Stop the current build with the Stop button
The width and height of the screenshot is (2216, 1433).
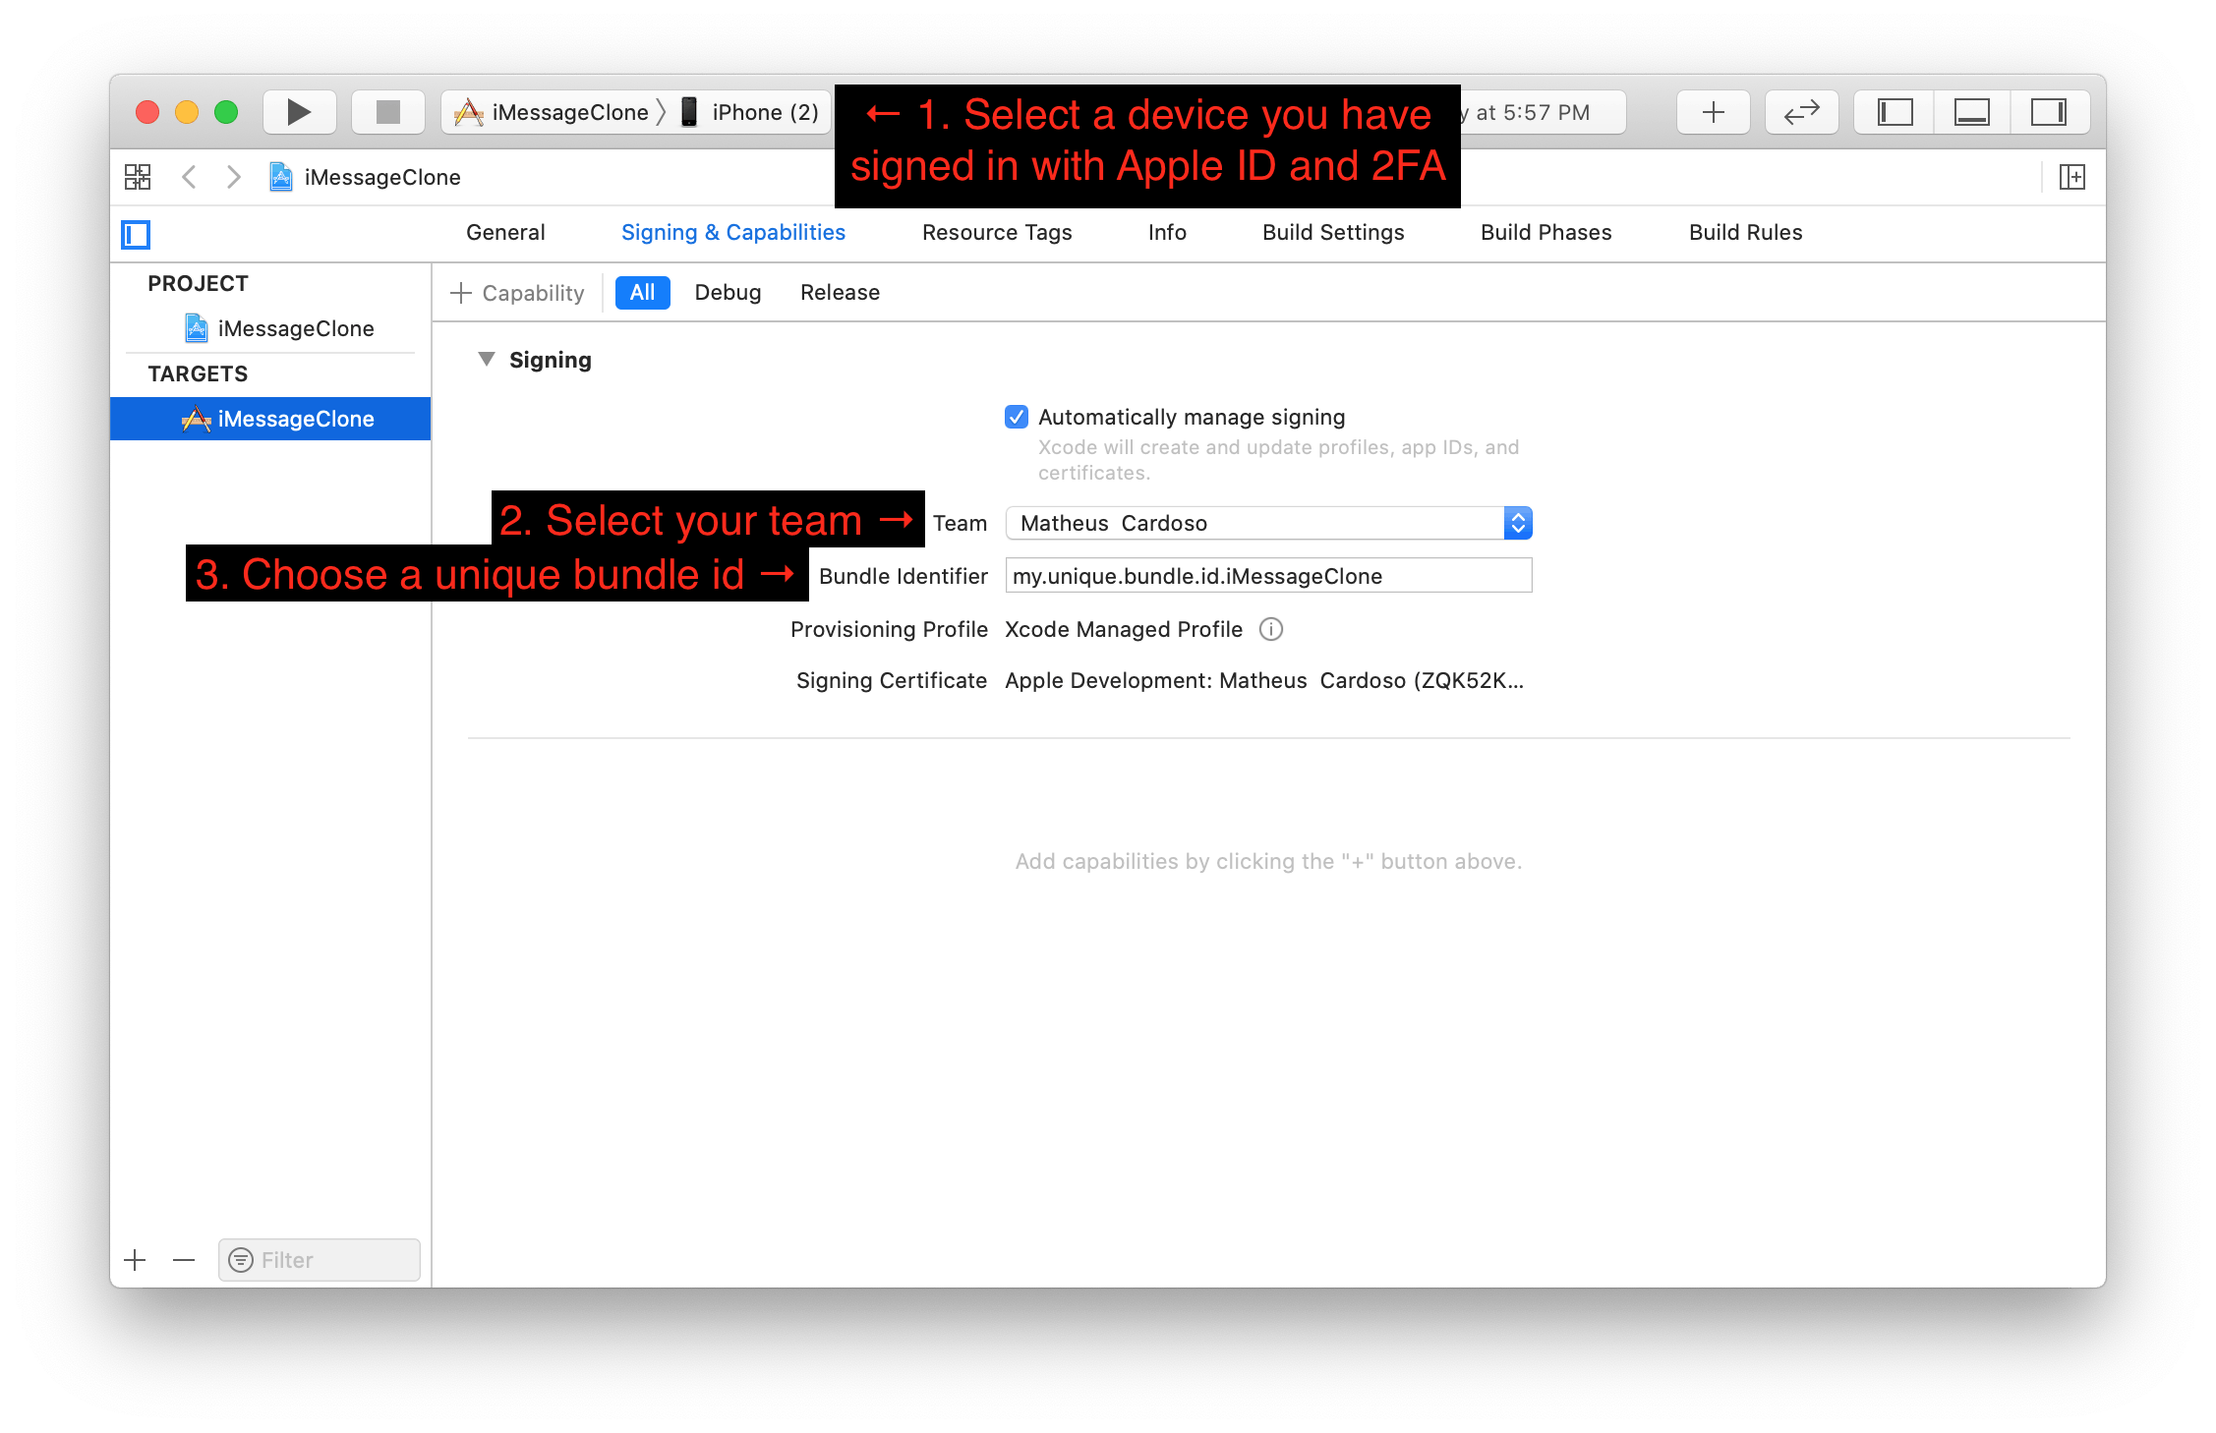pos(387,111)
